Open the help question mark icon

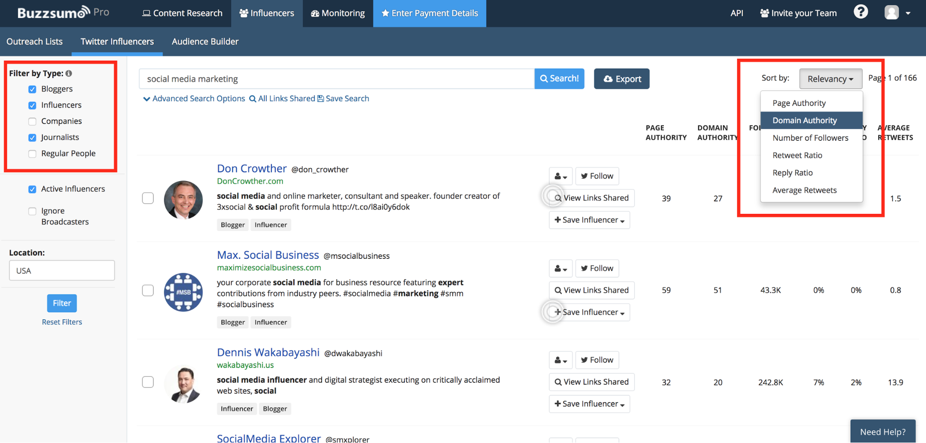click(x=861, y=12)
